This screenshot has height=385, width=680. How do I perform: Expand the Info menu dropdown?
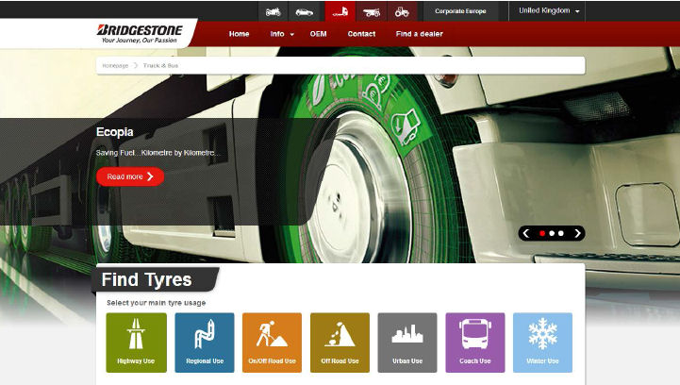pyautogui.click(x=282, y=34)
